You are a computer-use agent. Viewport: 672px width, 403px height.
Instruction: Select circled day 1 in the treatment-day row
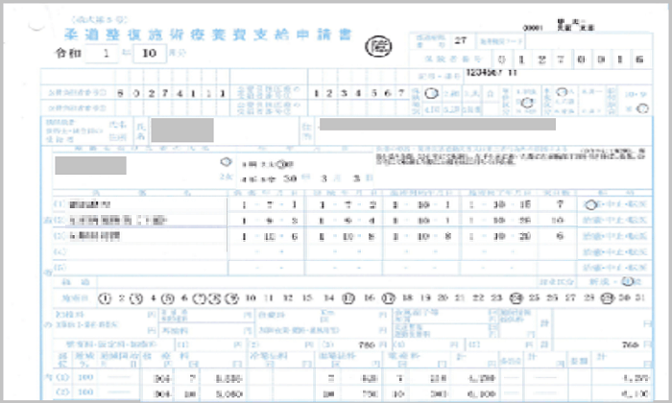106,298
